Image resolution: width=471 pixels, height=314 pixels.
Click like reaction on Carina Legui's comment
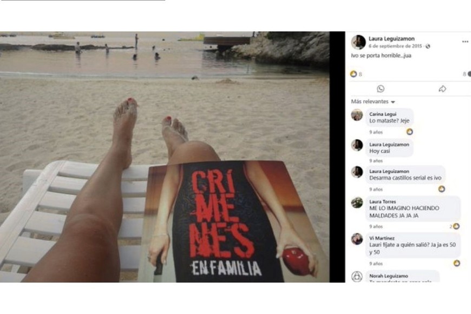click(x=409, y=132)
